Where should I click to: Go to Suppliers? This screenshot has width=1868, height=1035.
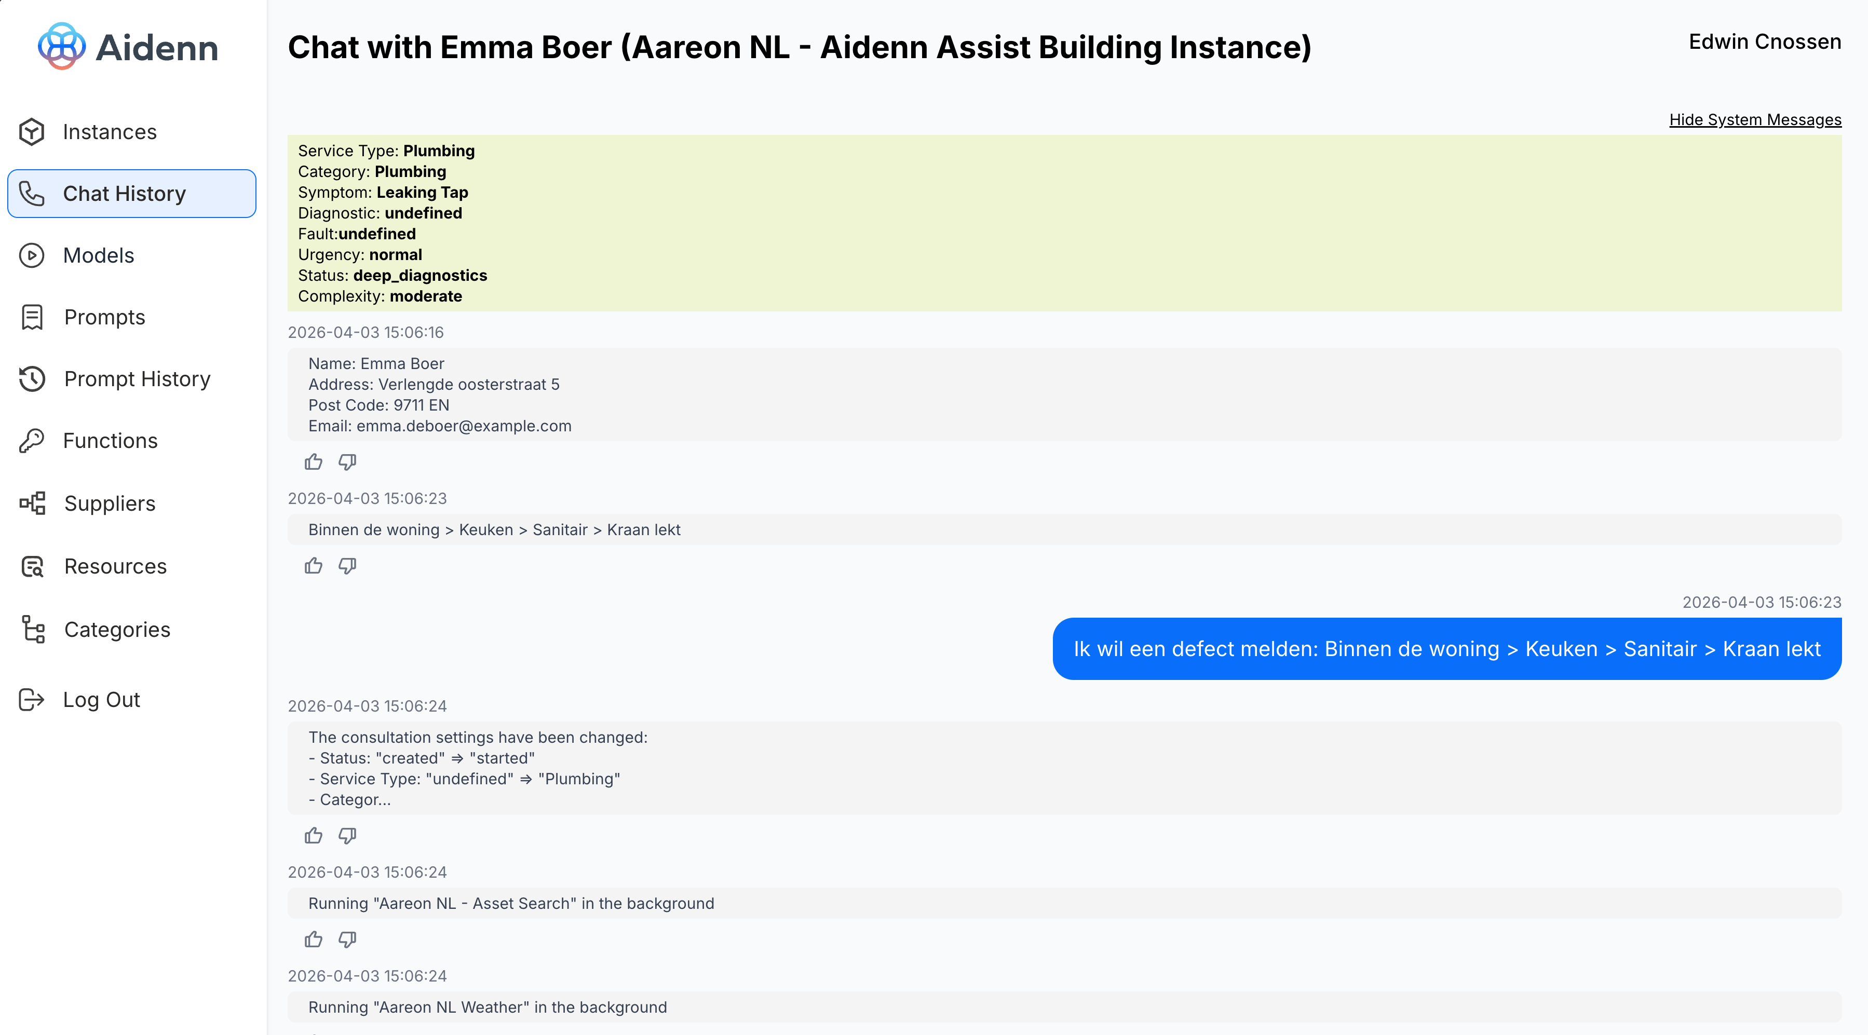[131, 503]
